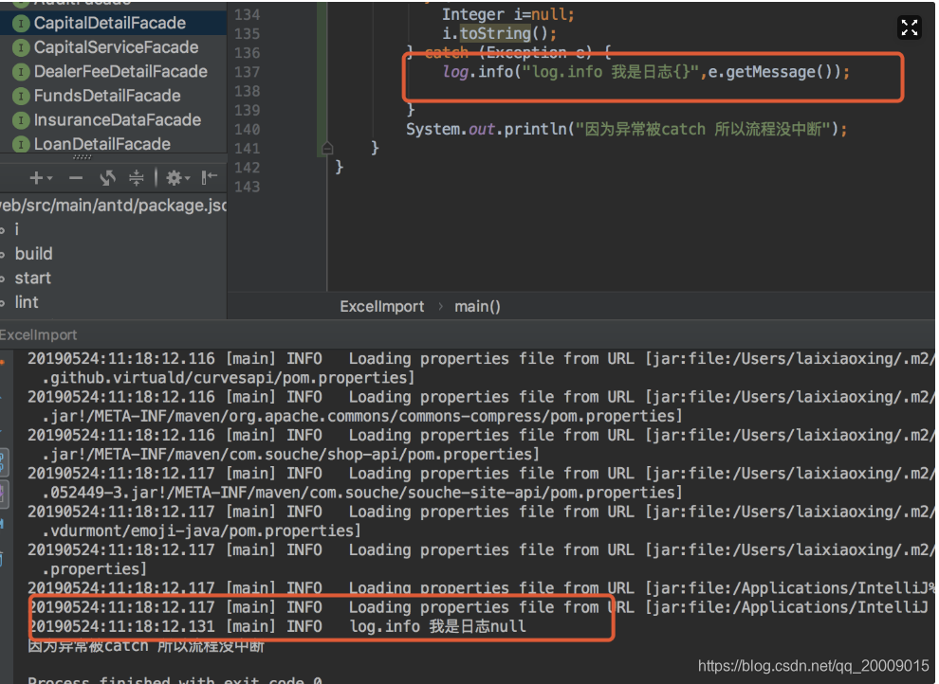Click the remove (minus) icon in npm toolbar

76,178
